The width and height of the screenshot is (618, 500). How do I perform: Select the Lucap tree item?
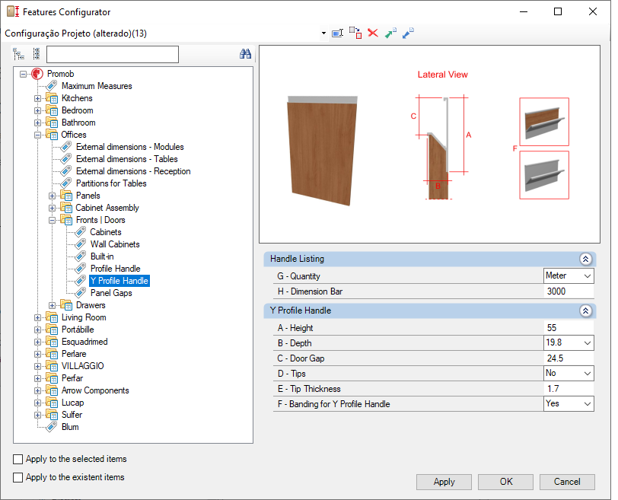[x=72, y=403]
